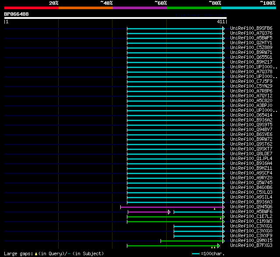Screen dimensions: 280x257
Task: Click the white BP066488 query sequence bar
Action: [115, 18]
